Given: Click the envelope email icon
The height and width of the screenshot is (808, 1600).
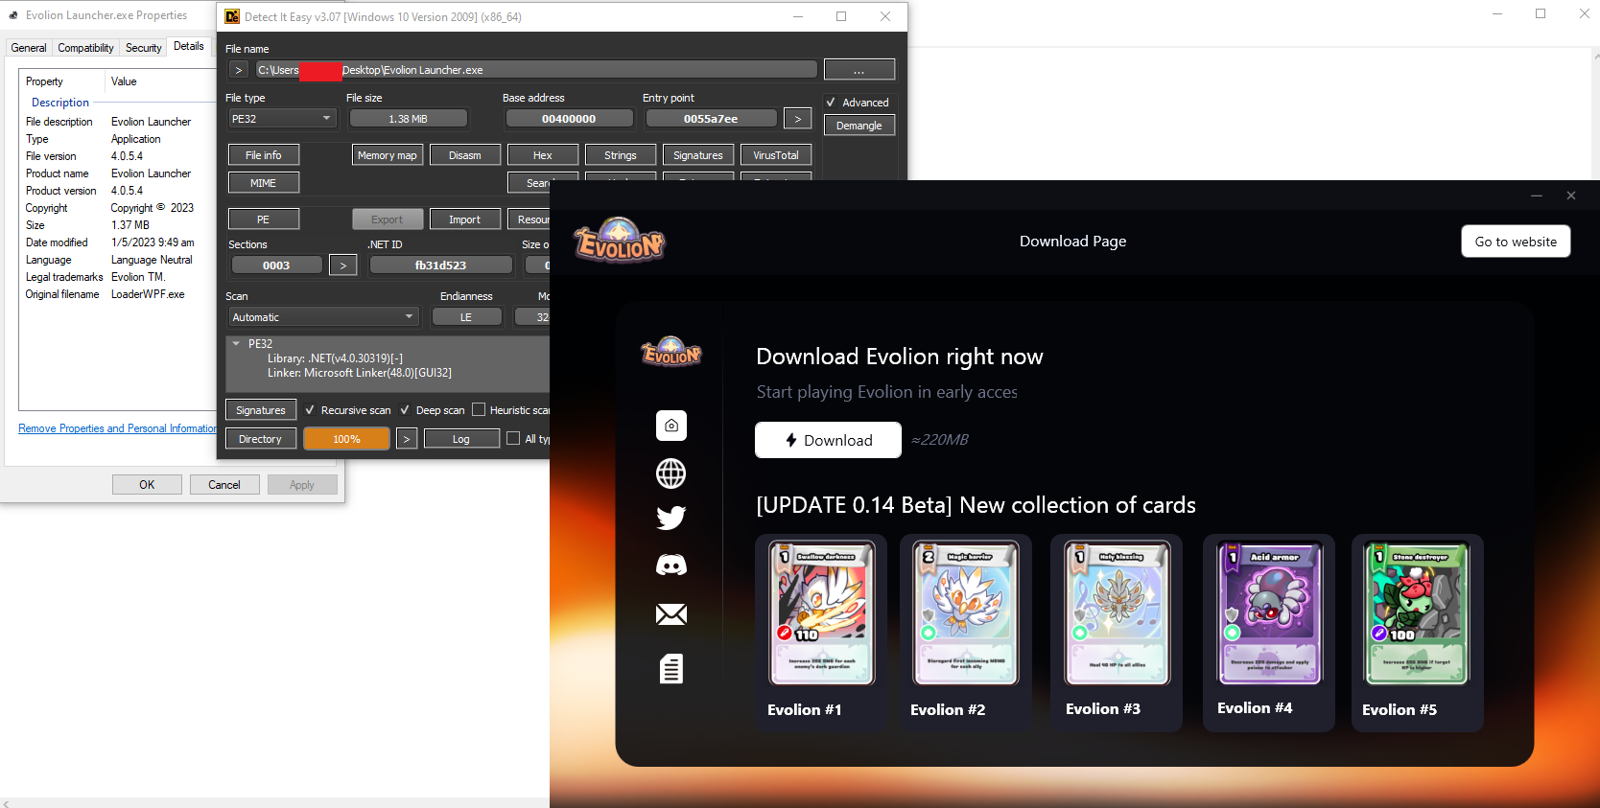Looking at the screenshot, I should (671, 614).
